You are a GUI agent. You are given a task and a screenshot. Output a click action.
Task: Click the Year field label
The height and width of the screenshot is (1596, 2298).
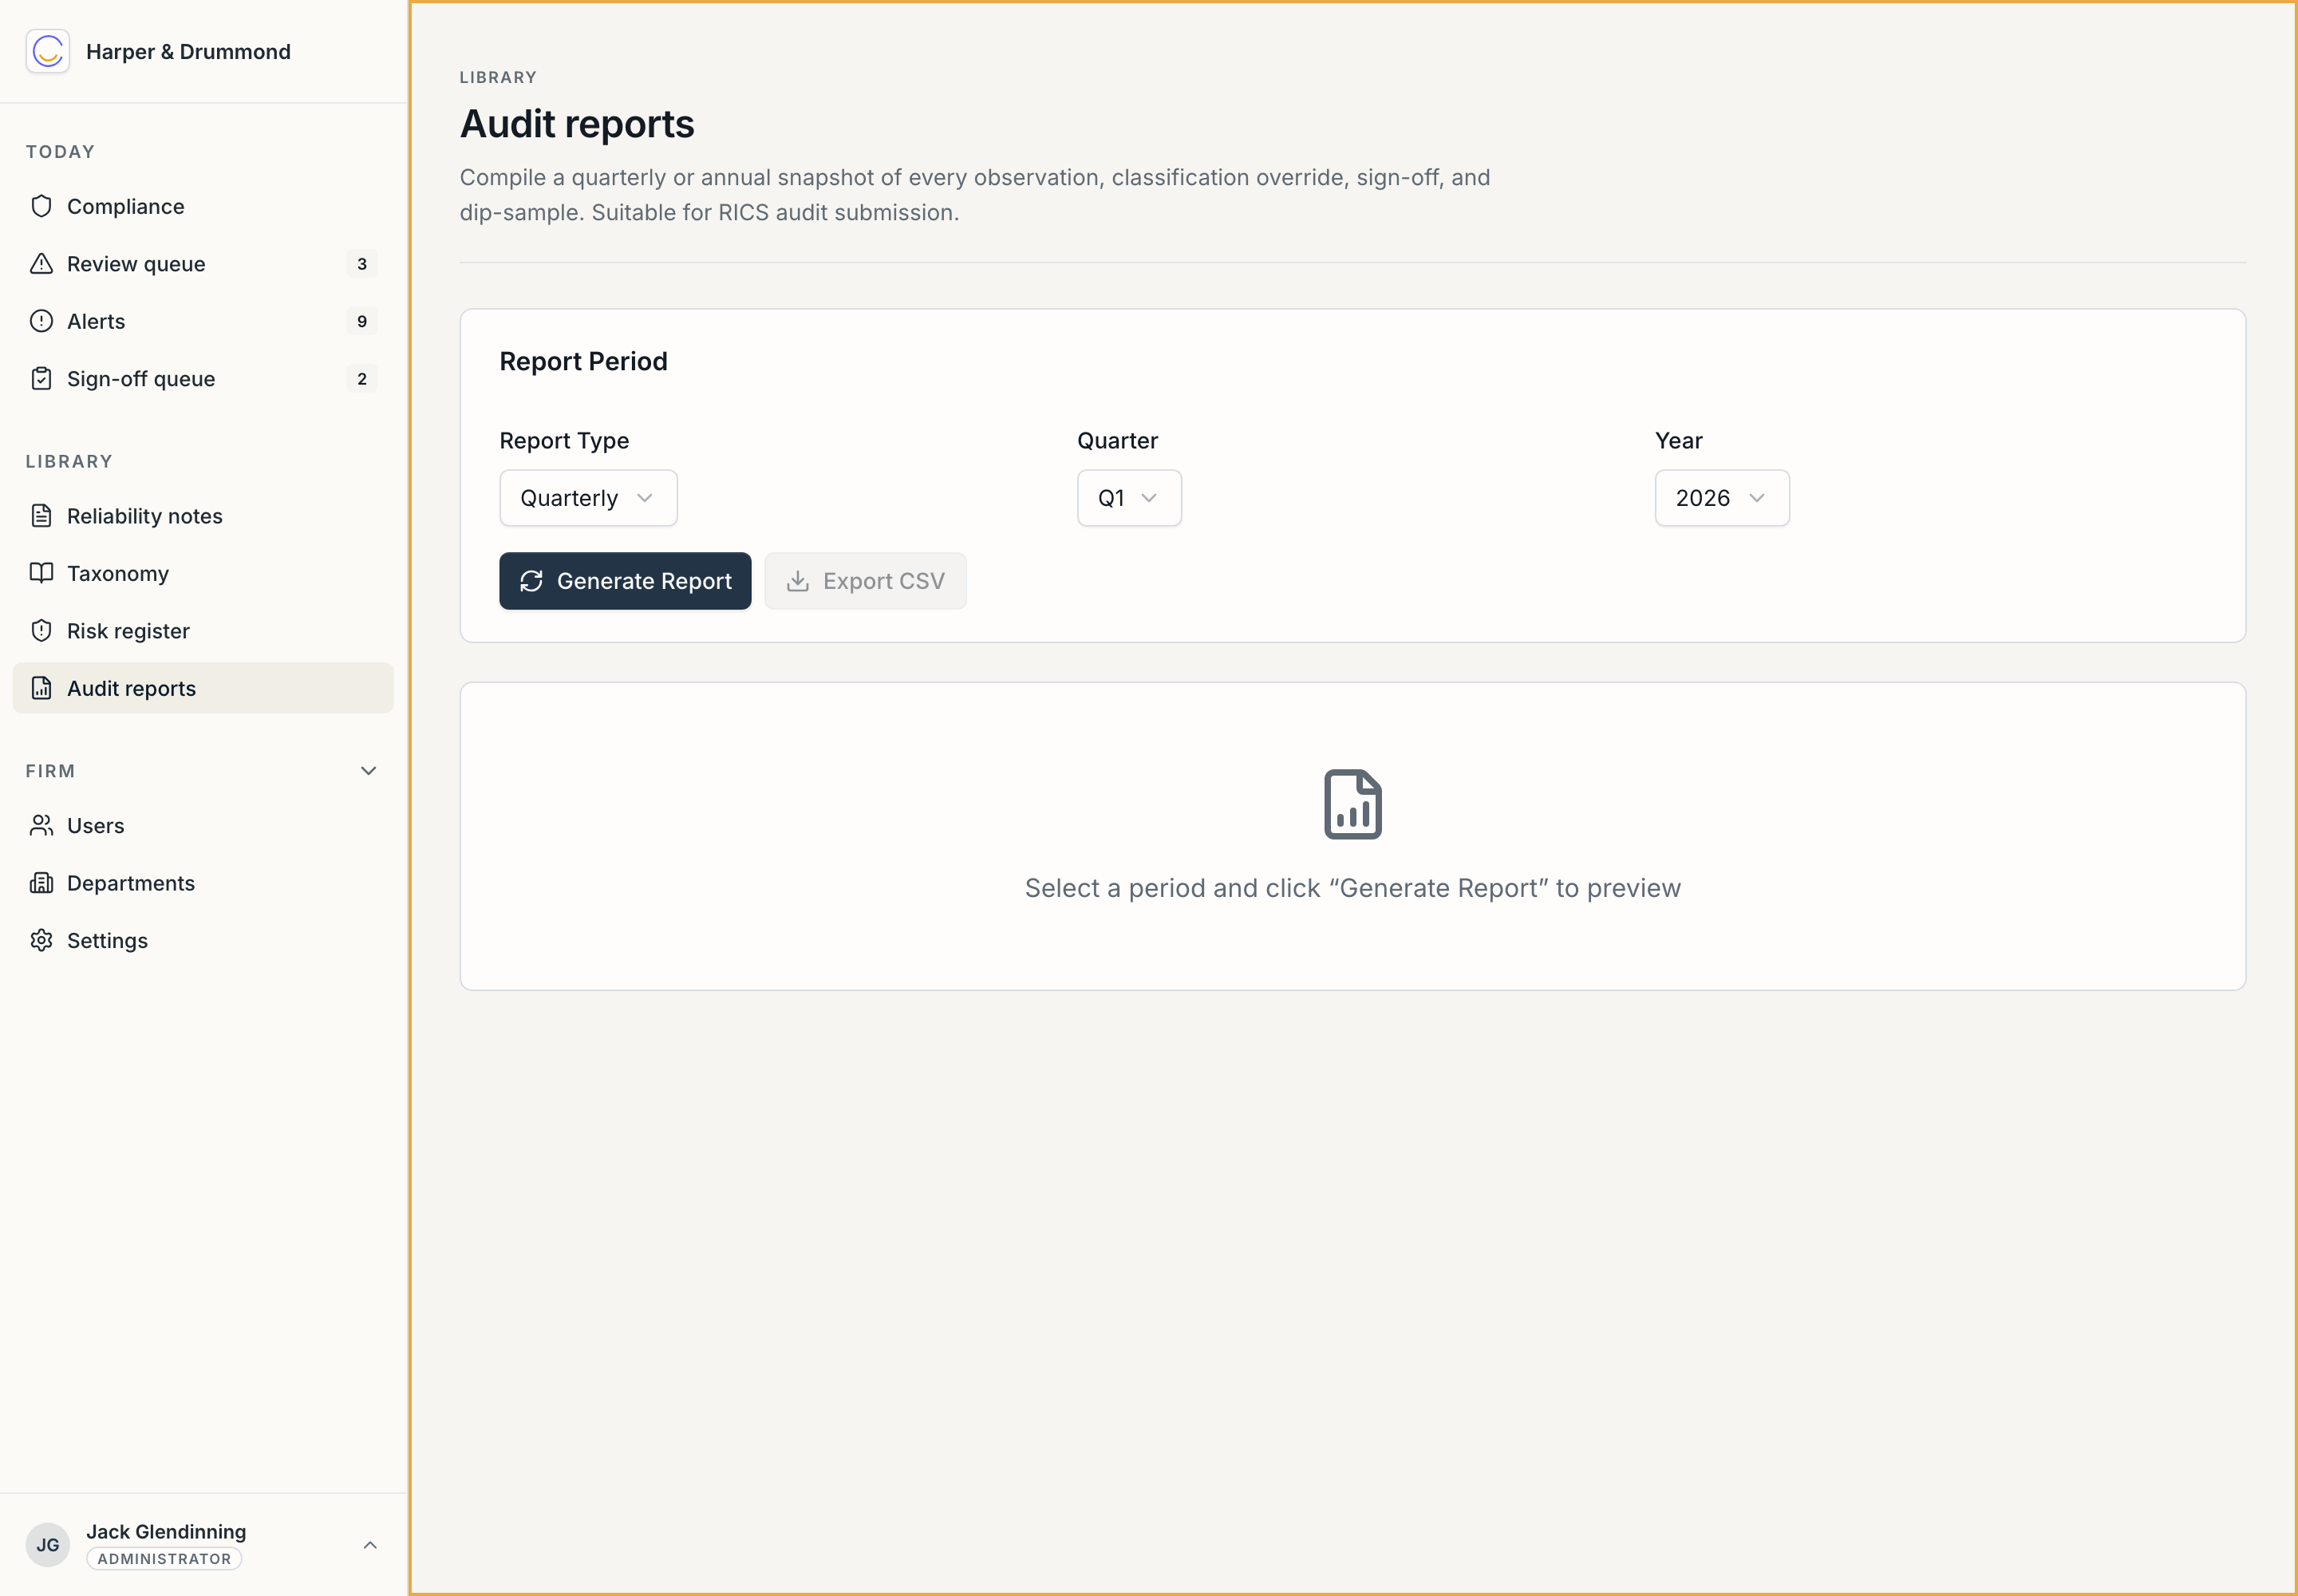click(x=1678, y=441)
